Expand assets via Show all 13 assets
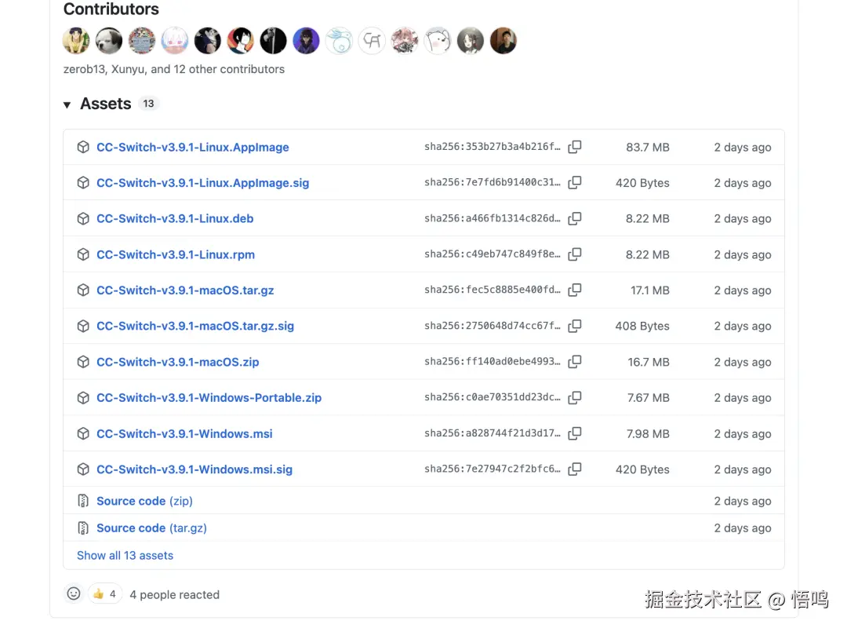This screenshot has height=628, width=847. click(125, 555)
